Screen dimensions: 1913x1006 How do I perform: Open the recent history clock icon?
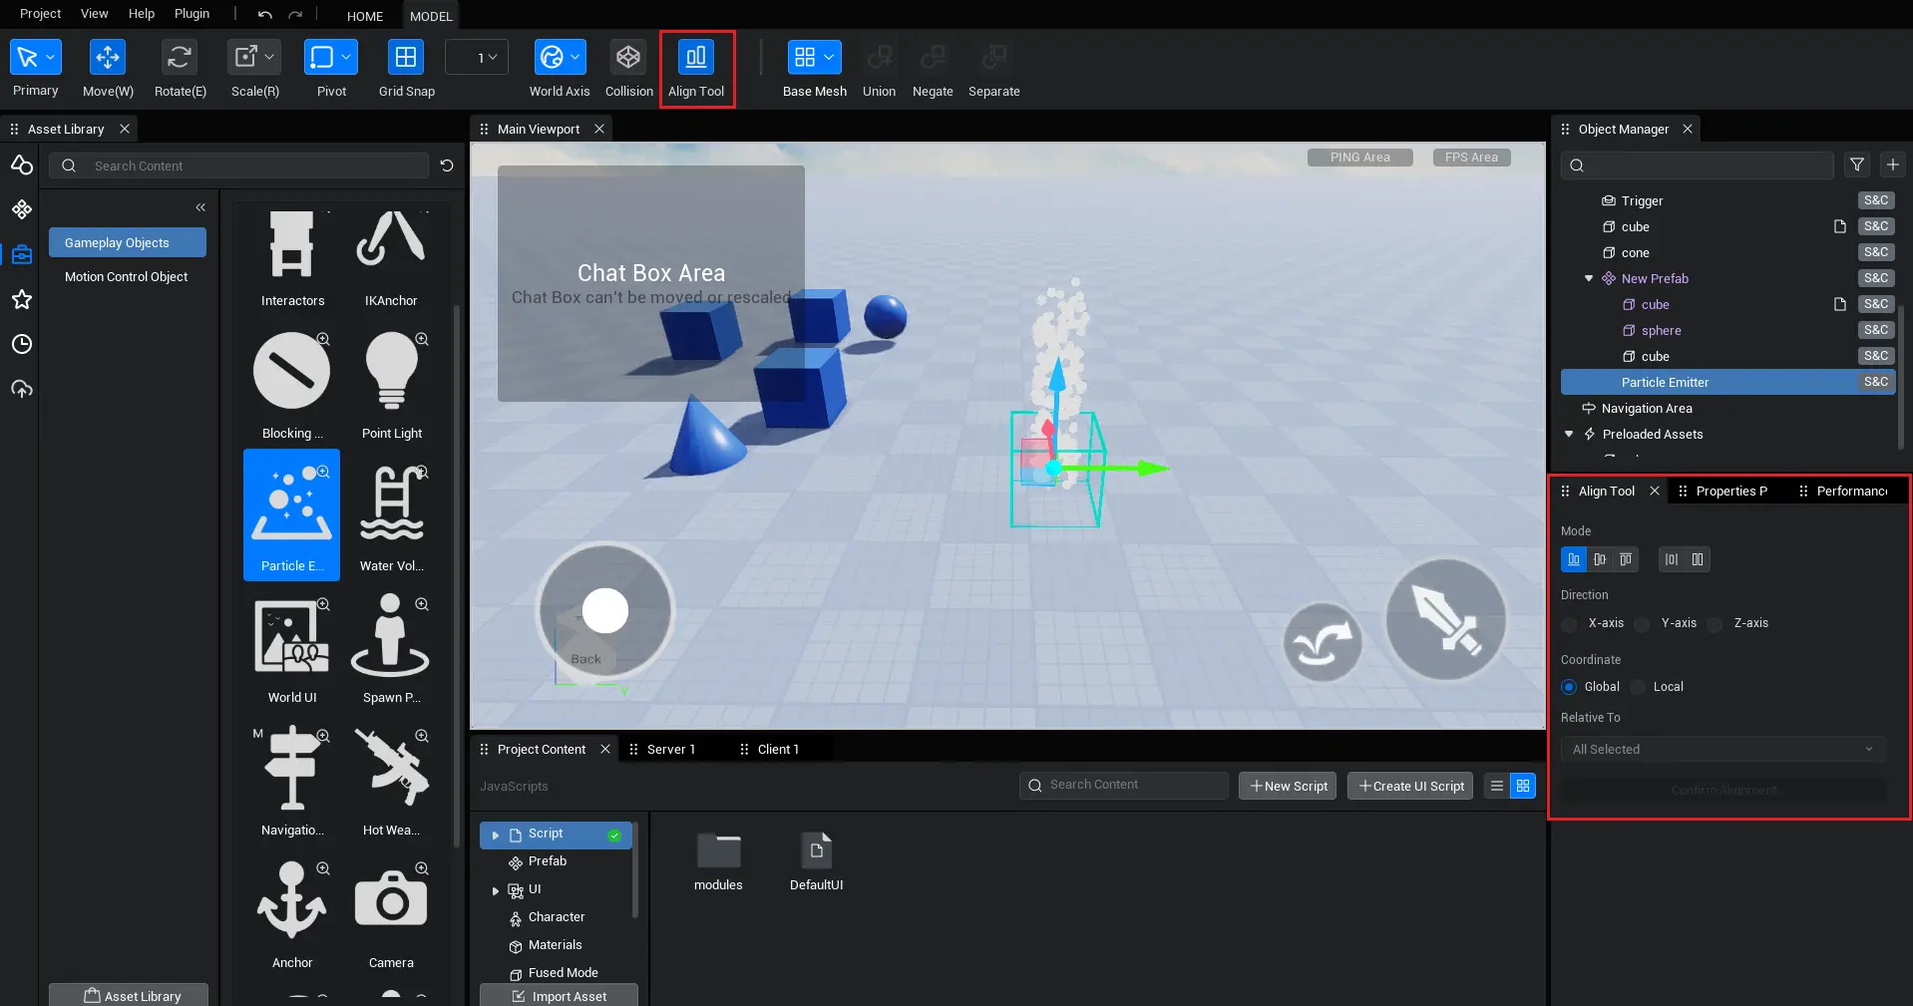[x=21, y=344]
